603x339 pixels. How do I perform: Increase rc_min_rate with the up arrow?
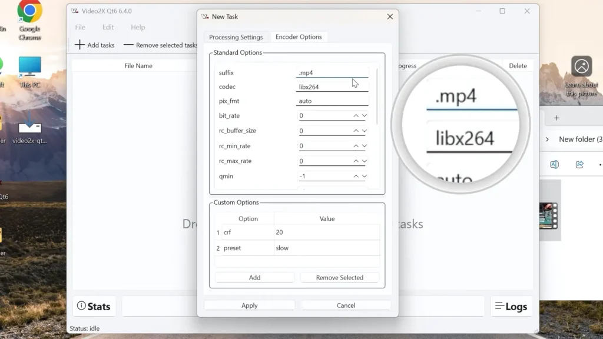(356, 146)
